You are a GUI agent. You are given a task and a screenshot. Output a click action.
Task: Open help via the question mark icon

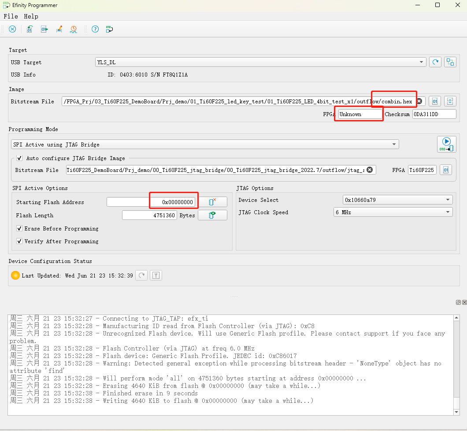(x=95, y=29)
